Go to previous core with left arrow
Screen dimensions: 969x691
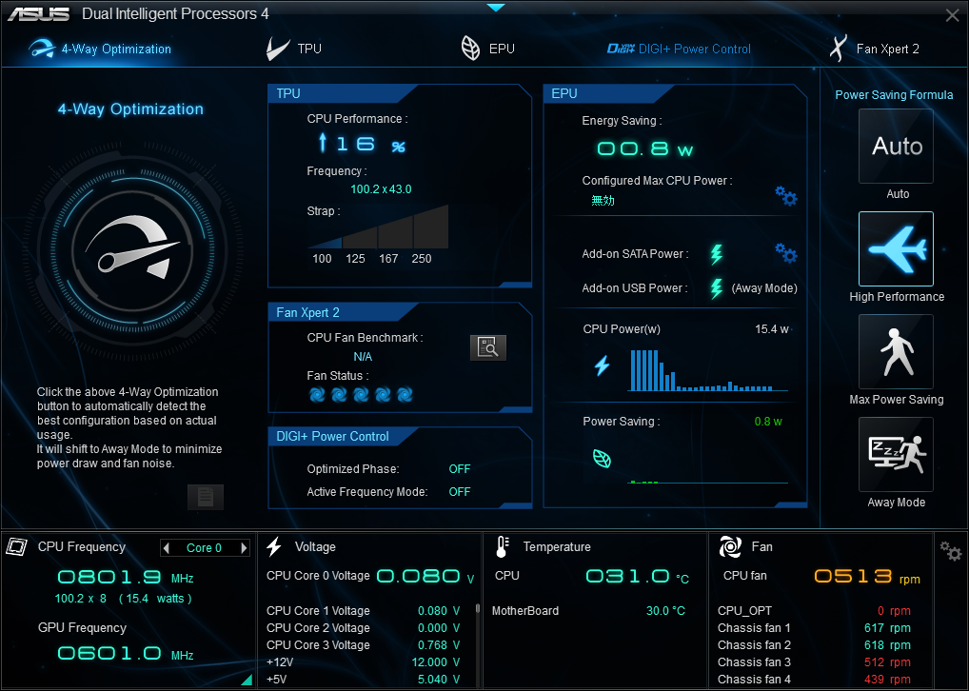tap(166, 547)
